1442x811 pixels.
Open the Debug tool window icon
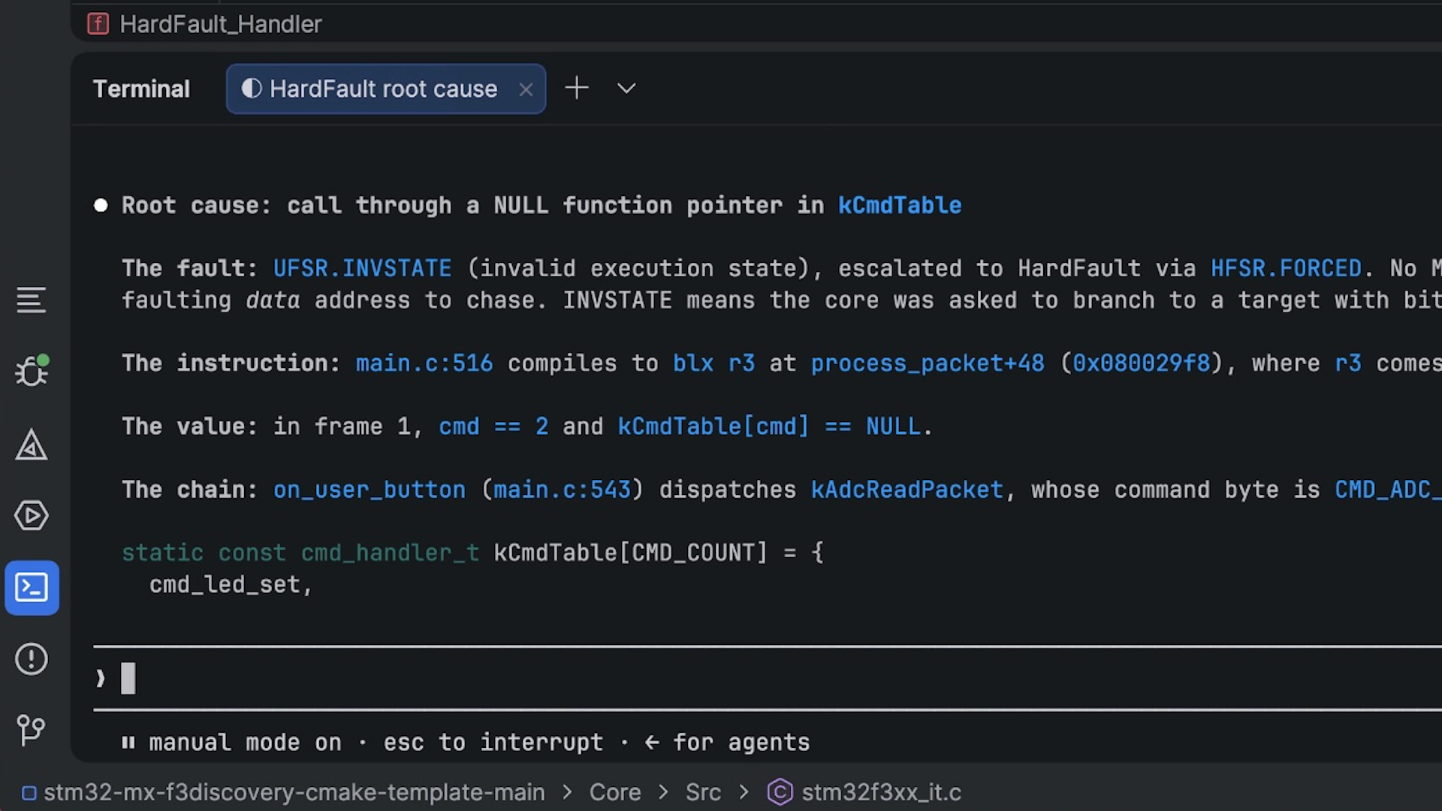point(32,370)
